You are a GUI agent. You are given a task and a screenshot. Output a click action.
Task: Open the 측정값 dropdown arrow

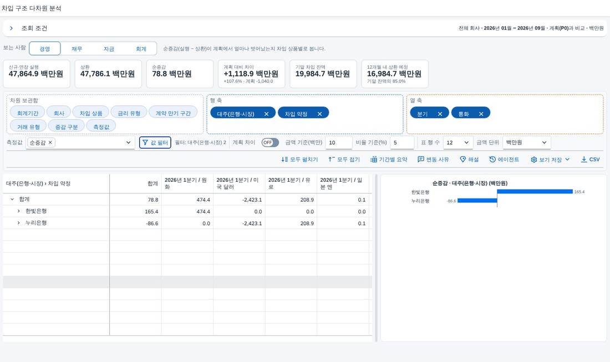tap(129, 142)
